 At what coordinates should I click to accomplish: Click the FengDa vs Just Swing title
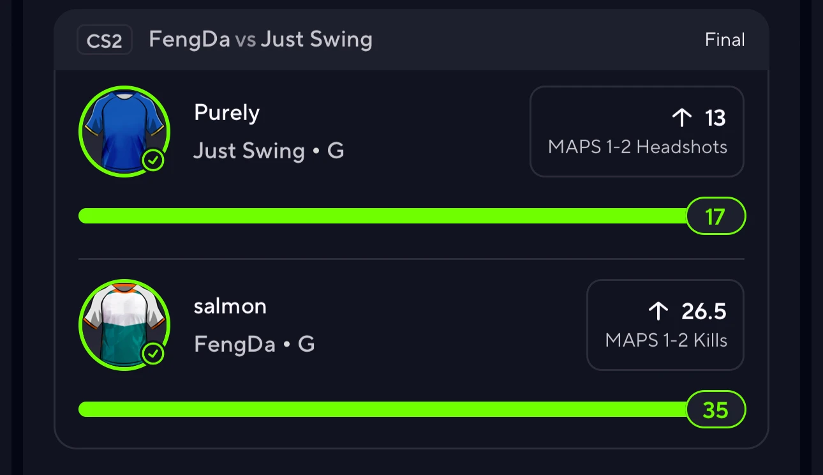pos(260,40)
